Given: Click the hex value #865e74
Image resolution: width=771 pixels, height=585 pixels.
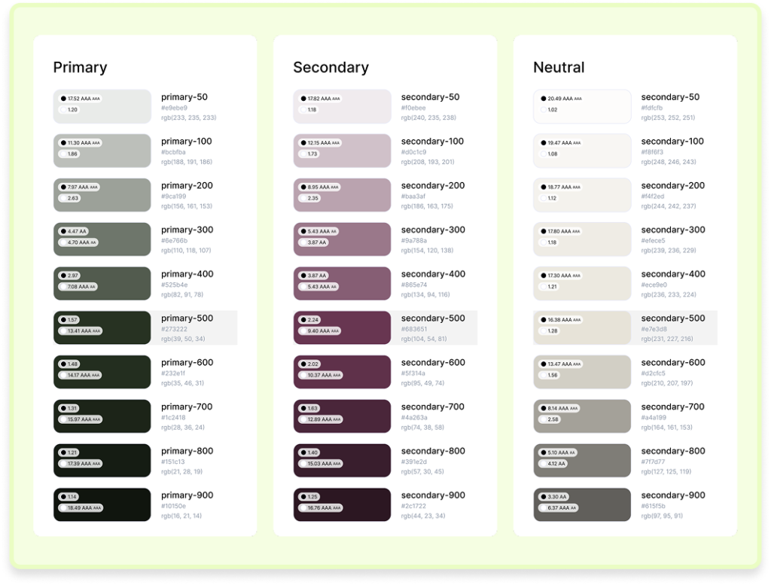Looking at the screenshot, I should point(414,285).
